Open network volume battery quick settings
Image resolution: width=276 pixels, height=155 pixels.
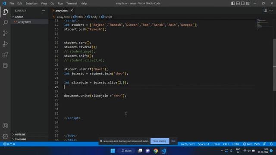click(249, 151)
